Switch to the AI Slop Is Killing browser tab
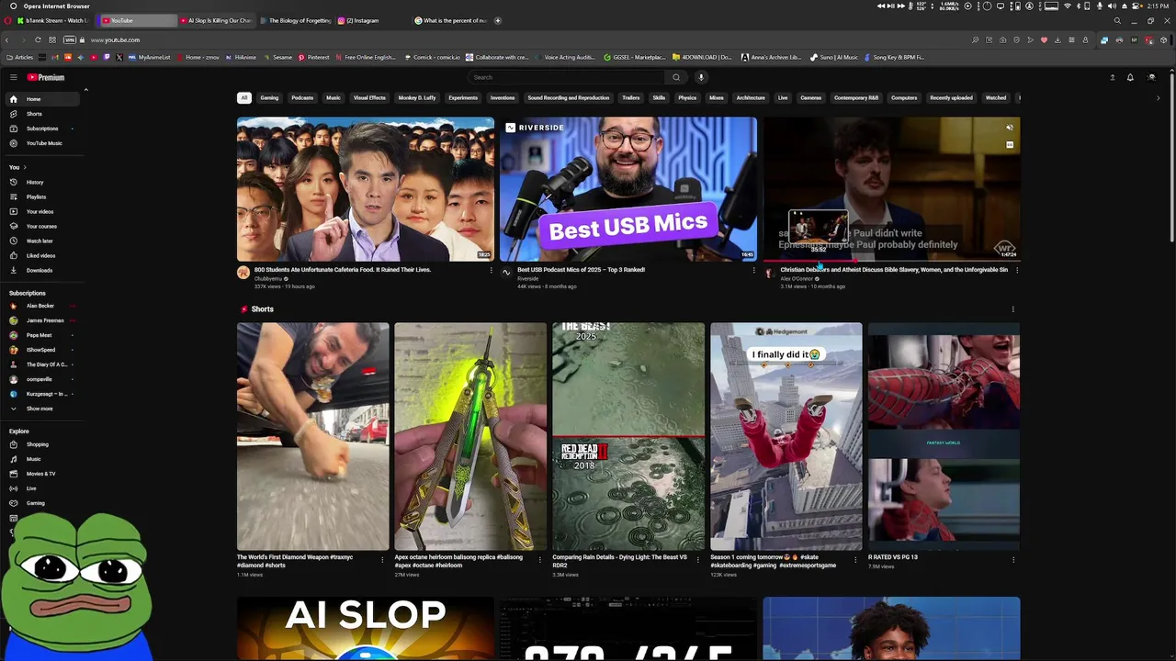 pyautogui.click(x=217, y=20)
